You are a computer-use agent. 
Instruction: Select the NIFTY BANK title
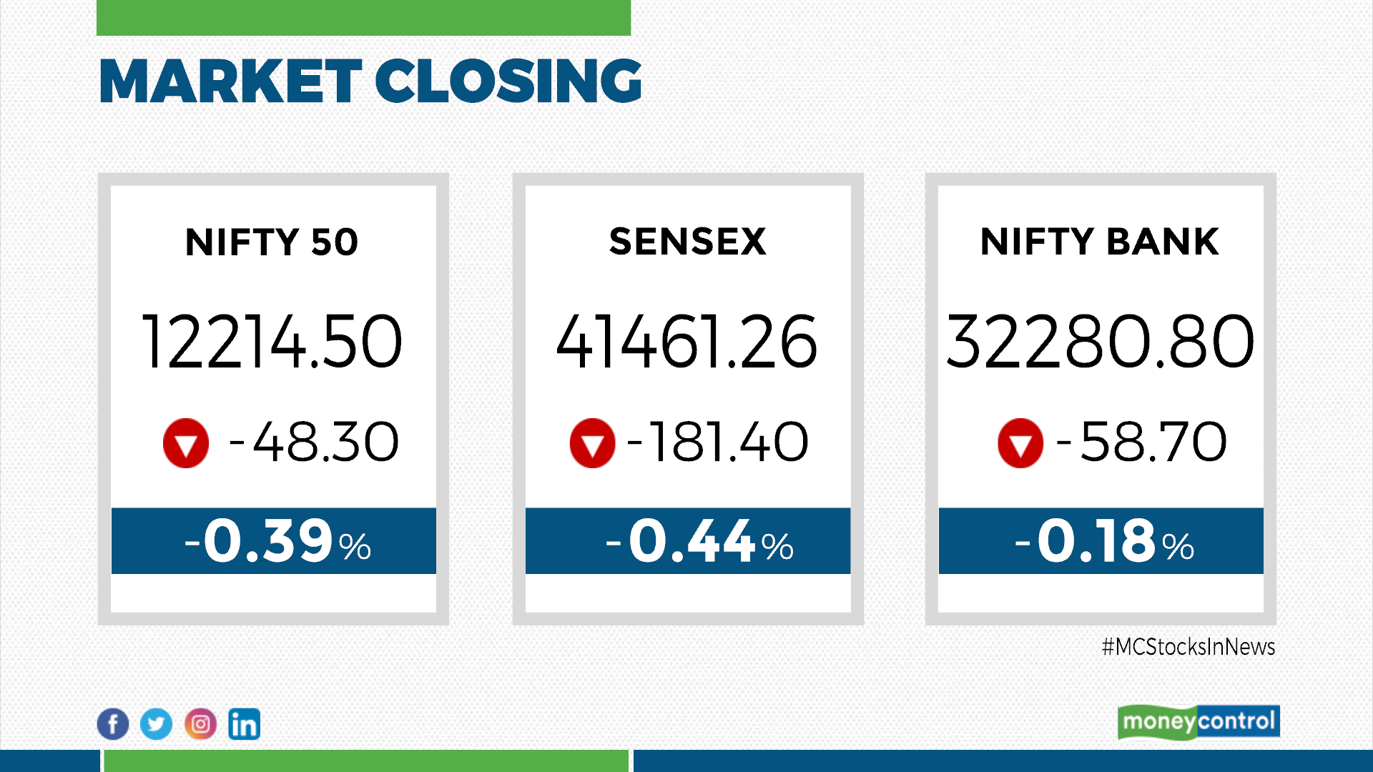(x=1100, y=242)
